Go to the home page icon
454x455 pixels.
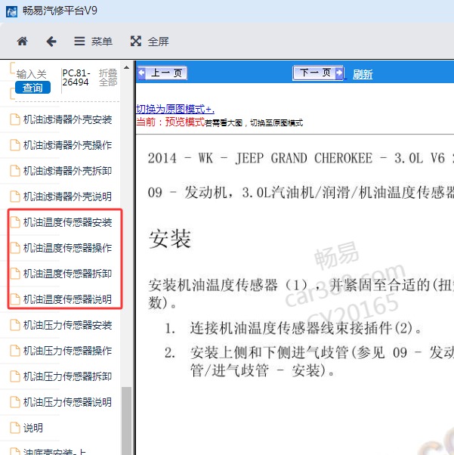[x=23, y=42]
